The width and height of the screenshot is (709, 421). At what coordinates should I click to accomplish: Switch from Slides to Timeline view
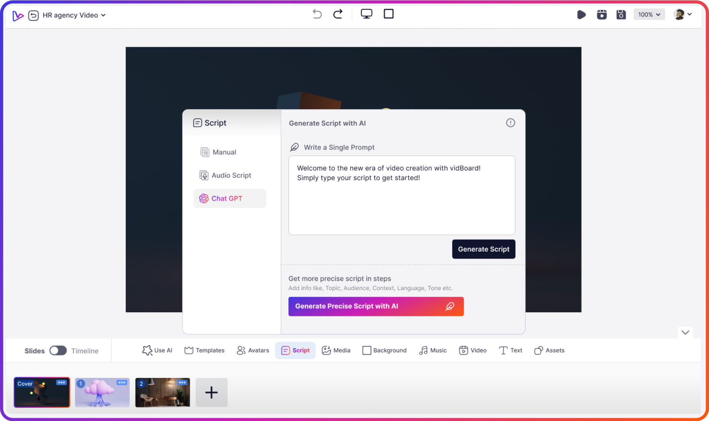(x=58, y=350)
